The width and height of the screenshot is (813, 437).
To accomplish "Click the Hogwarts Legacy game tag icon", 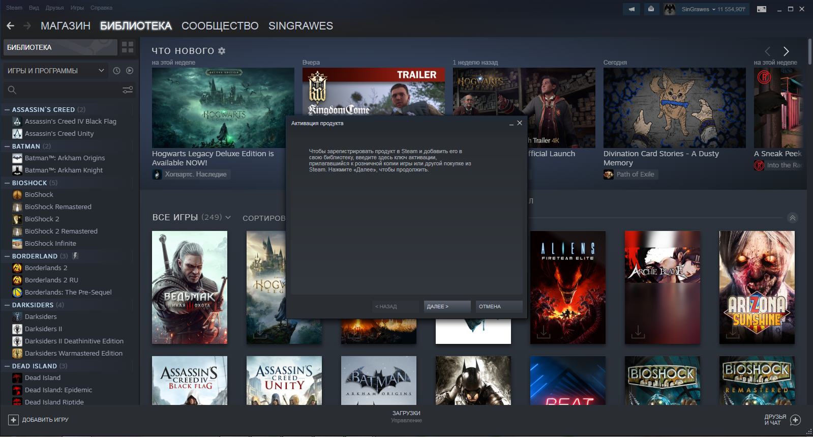I will click(157, 174).
